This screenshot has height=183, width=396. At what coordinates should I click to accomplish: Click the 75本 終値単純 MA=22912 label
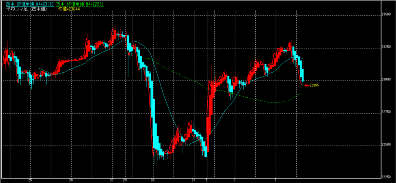pos(75,4)
